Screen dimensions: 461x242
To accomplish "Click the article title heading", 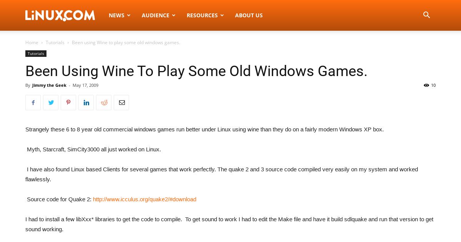I will 196,71.
